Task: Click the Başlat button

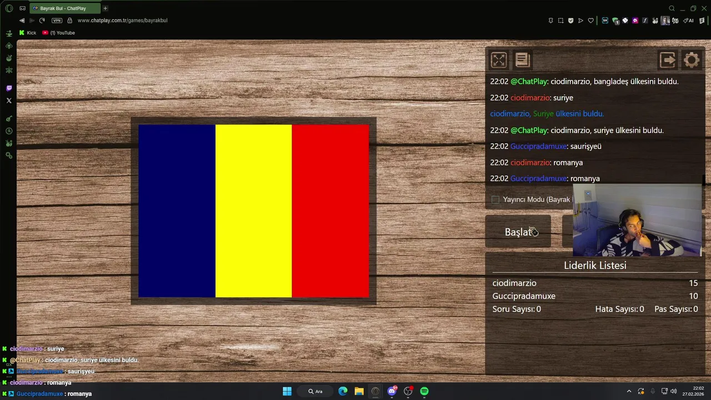Action: point(518,232)
